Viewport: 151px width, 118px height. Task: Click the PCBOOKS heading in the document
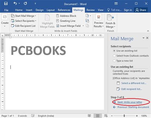(38, 51)
